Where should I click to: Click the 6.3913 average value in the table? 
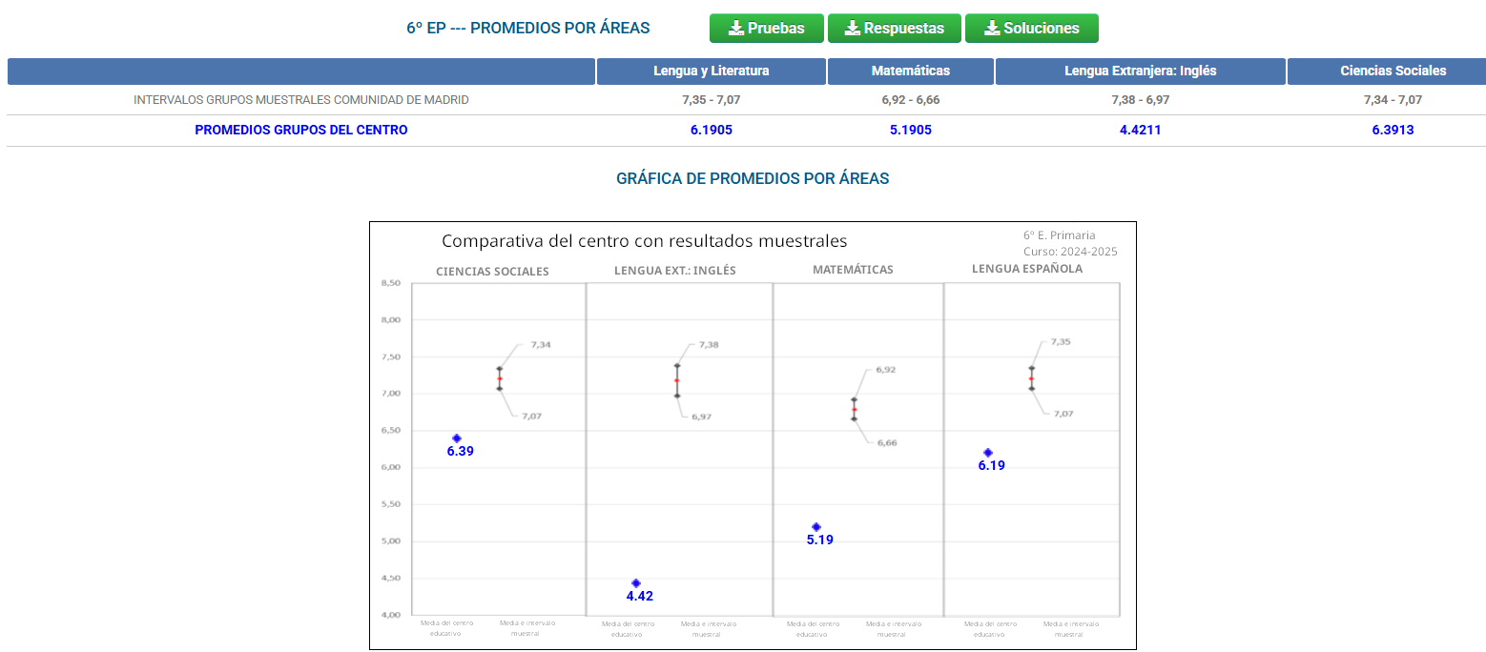click(1393, 130)
